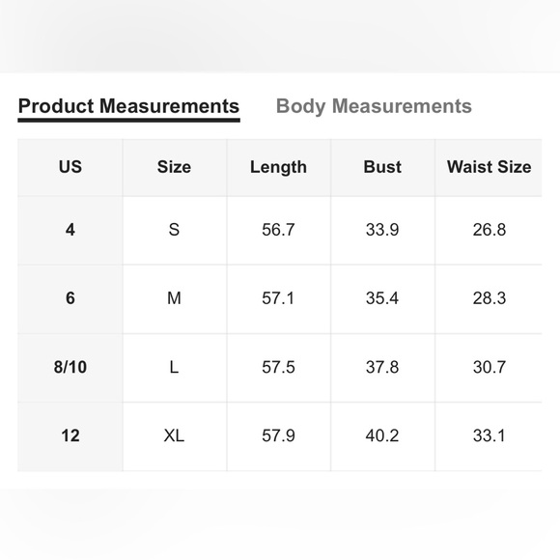Click the 30.7 waist value
This screenshot has width=560, height=560.
pos(489,367)
